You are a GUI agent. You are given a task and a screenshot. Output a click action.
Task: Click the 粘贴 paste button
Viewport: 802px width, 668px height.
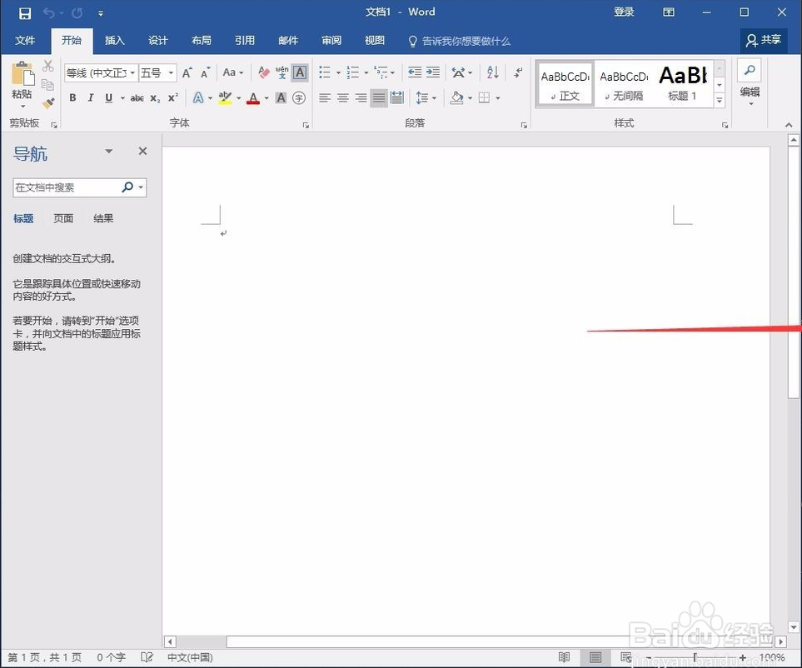[22, 84]
